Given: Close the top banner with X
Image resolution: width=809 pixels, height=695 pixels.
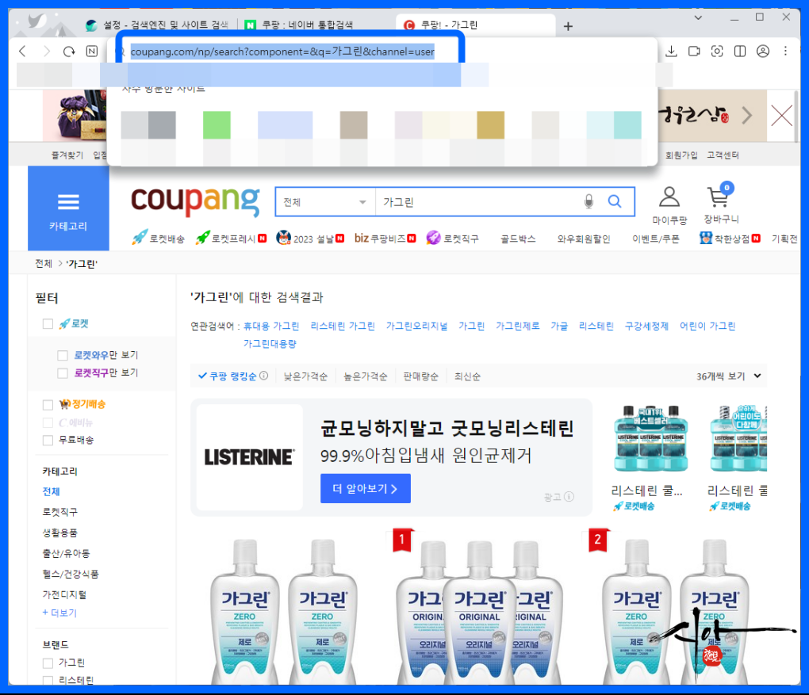Looking at the screenshot, I should (782, 116).
